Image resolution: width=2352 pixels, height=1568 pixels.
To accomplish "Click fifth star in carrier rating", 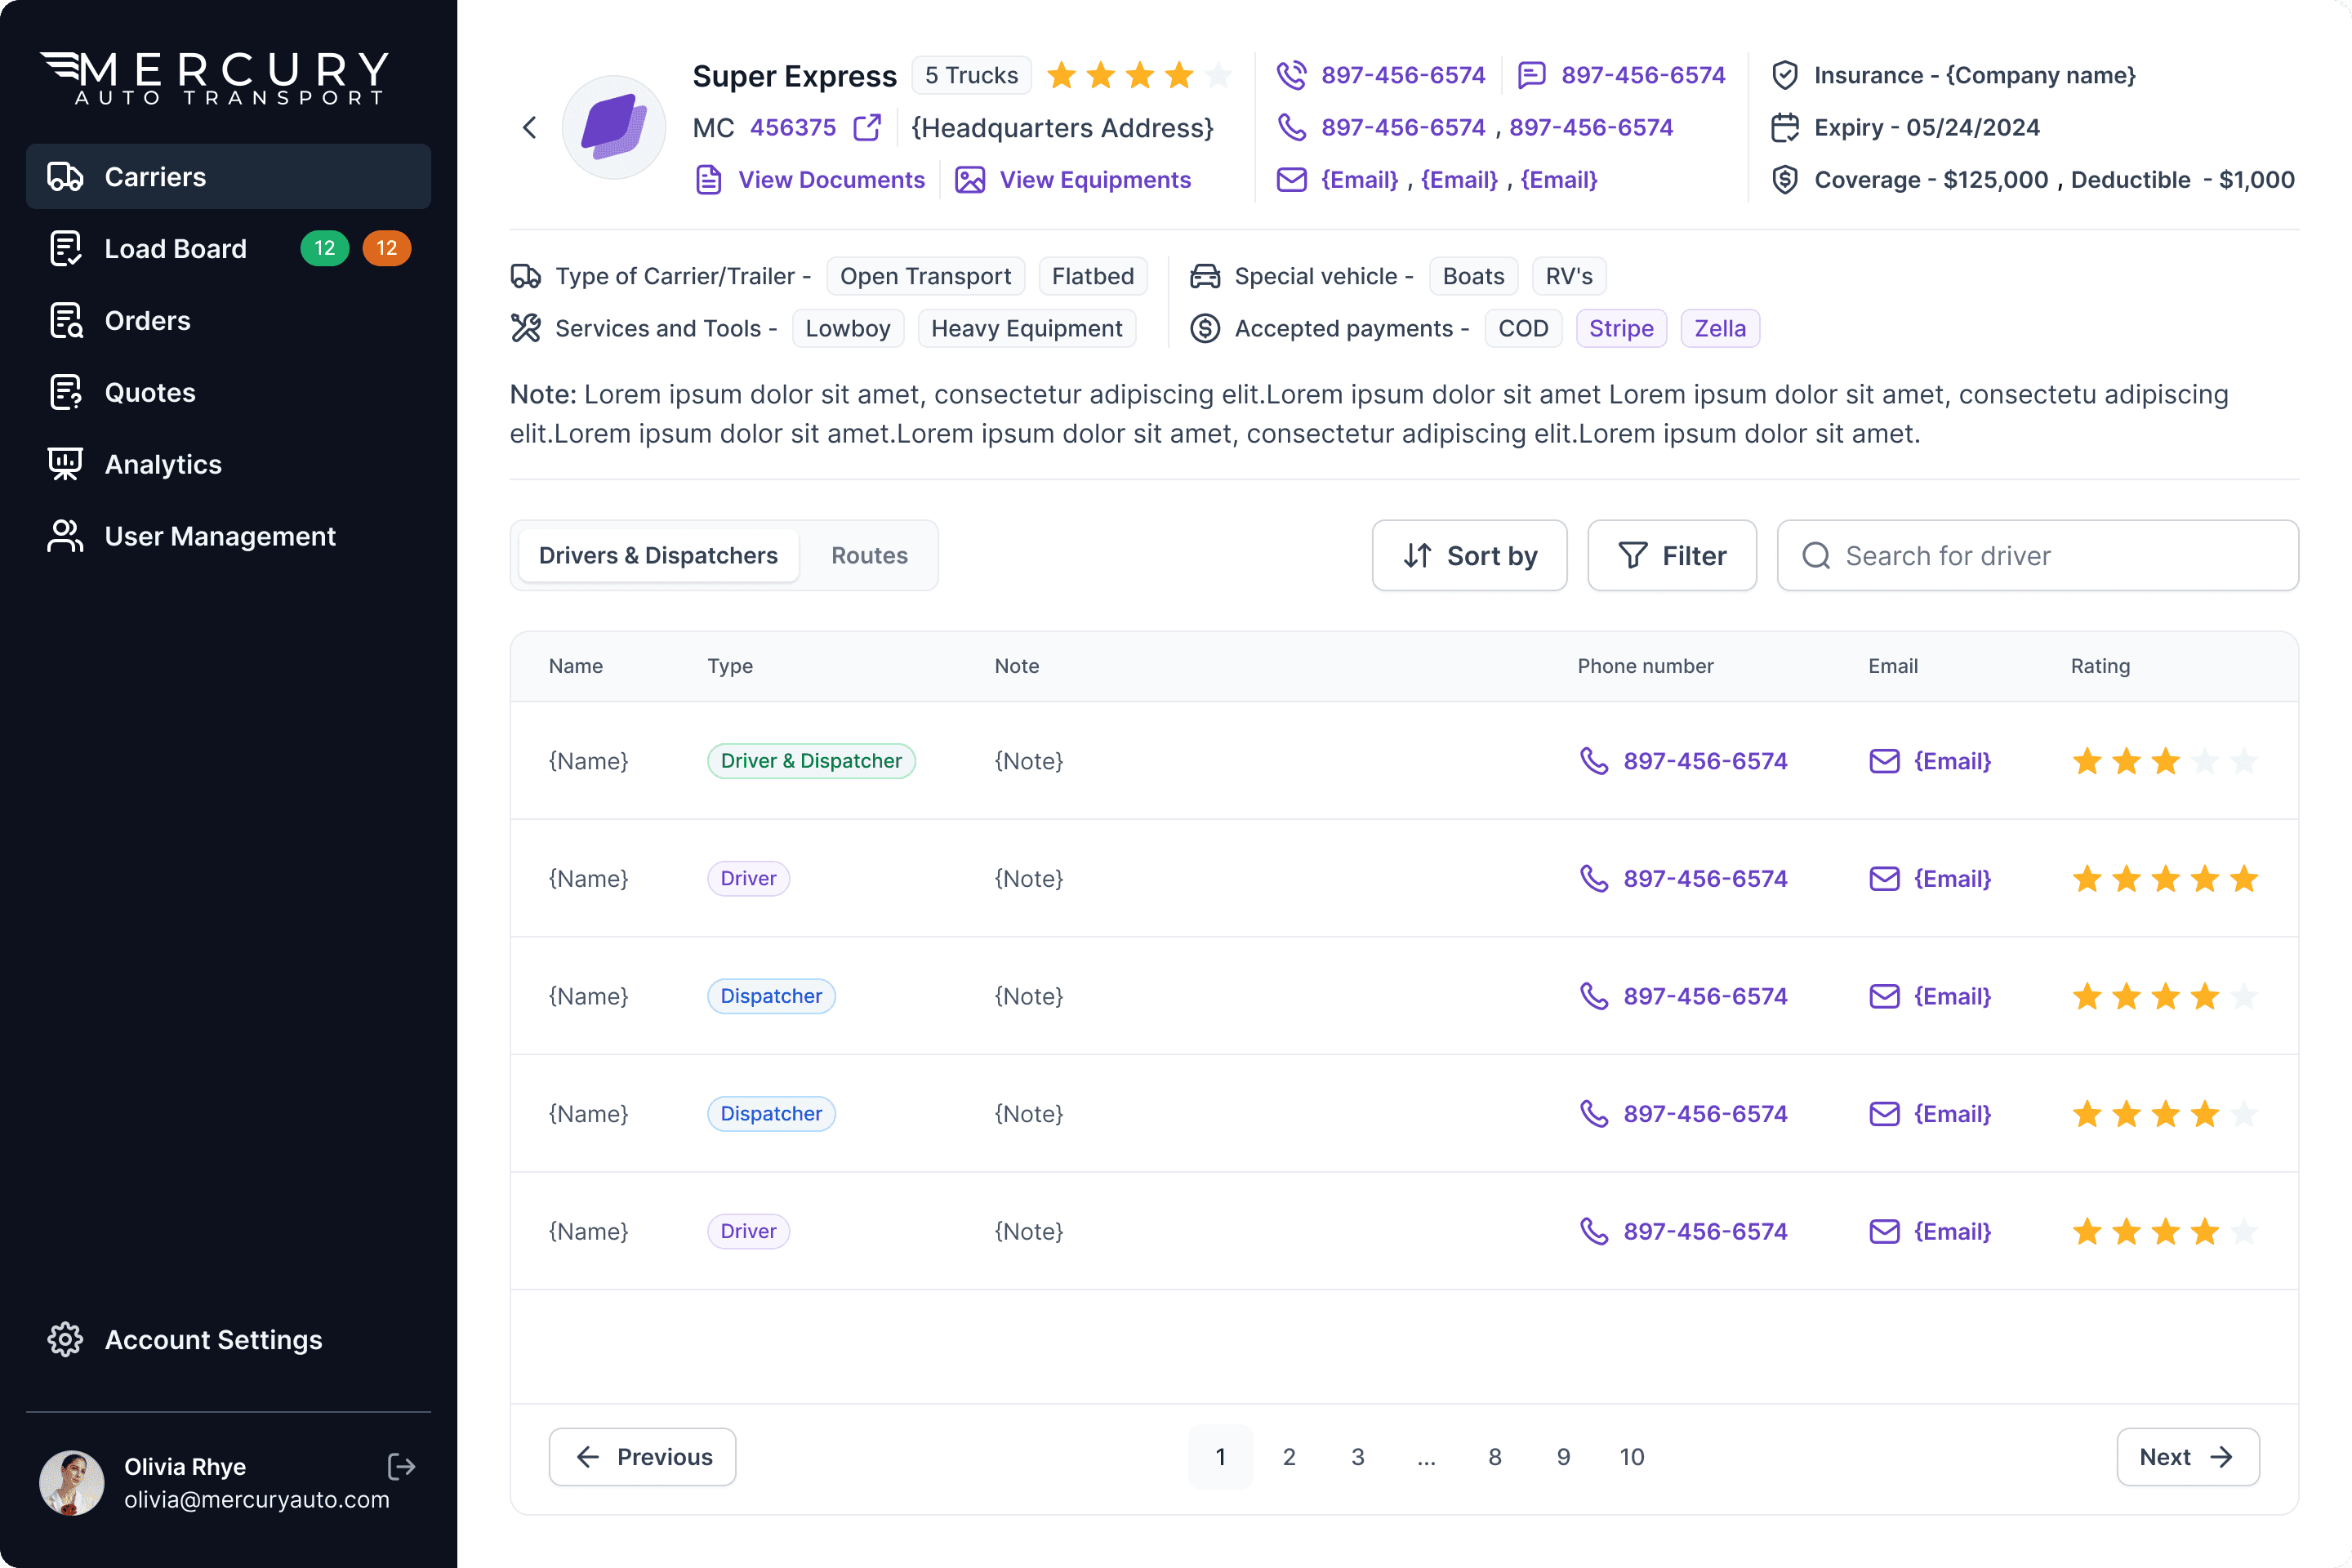I will tap(1218, 75).
